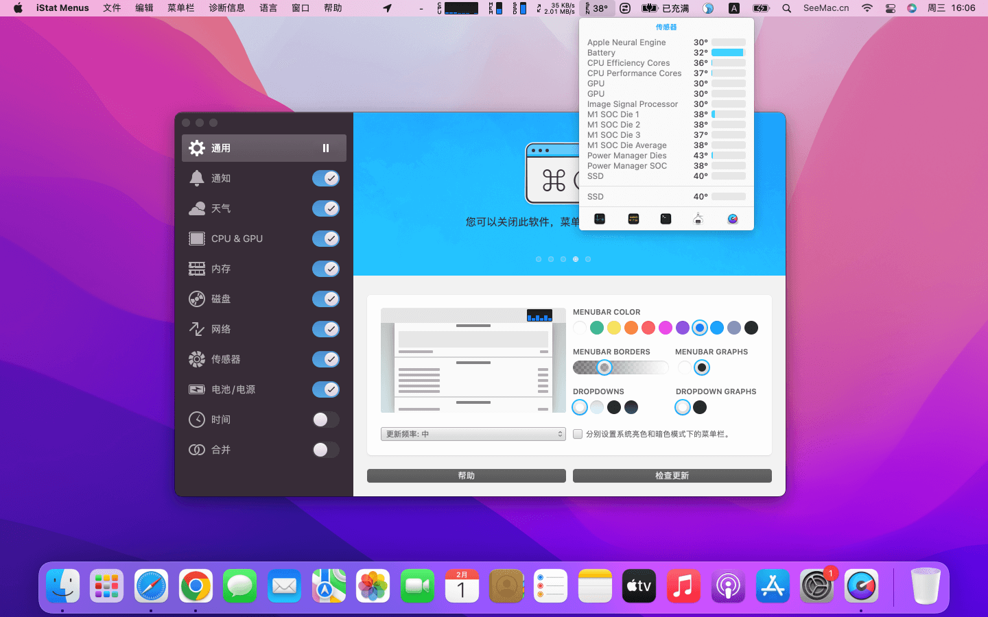Adjust the Menubar Borders slider knob

point(604,367)
